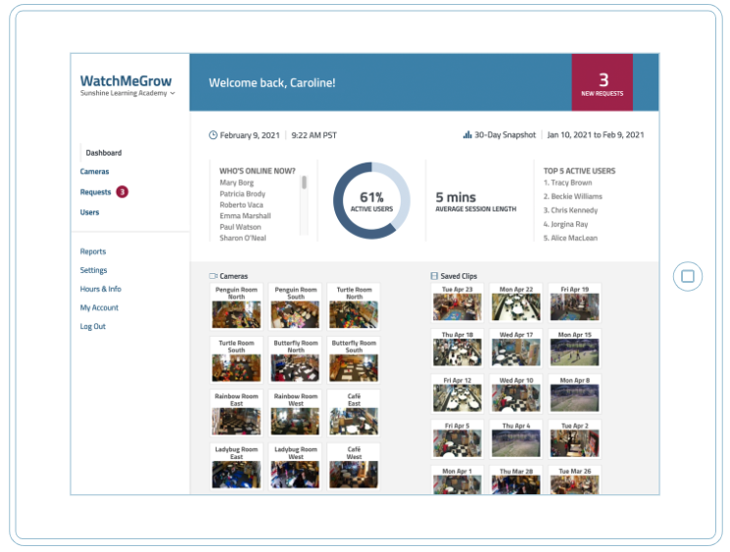Go to My Account
This screenshot has height=552, width=730.
tap(99, 308)
